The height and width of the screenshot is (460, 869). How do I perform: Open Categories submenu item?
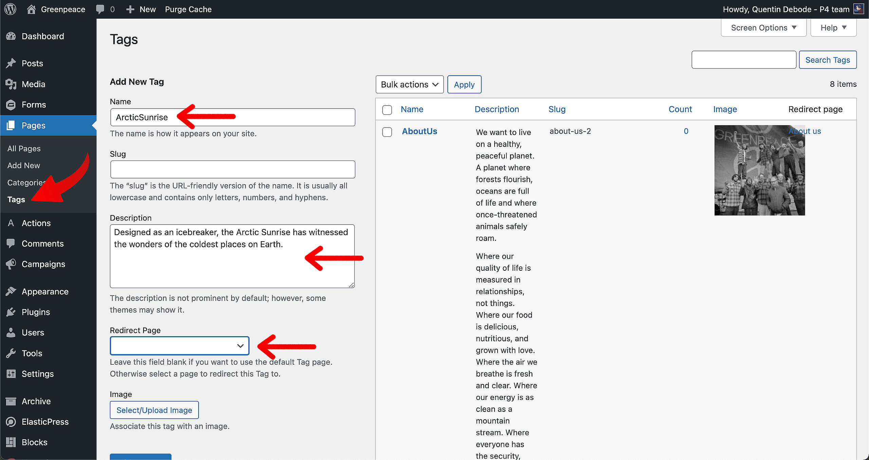(x=26, y=183)
